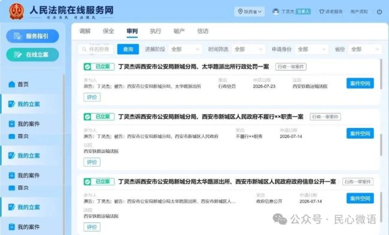Click the 案由 value 行政处罚
Viewport: 389px width, 235px height.
coord(227,87)
